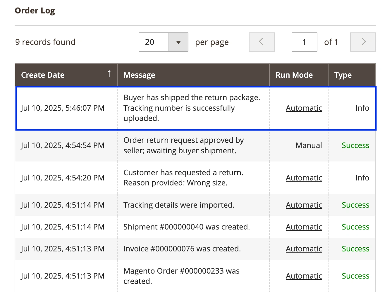392x292 pixels.
Task: Click Automatic link in Tracking details imported row
Action: (304, 205)
